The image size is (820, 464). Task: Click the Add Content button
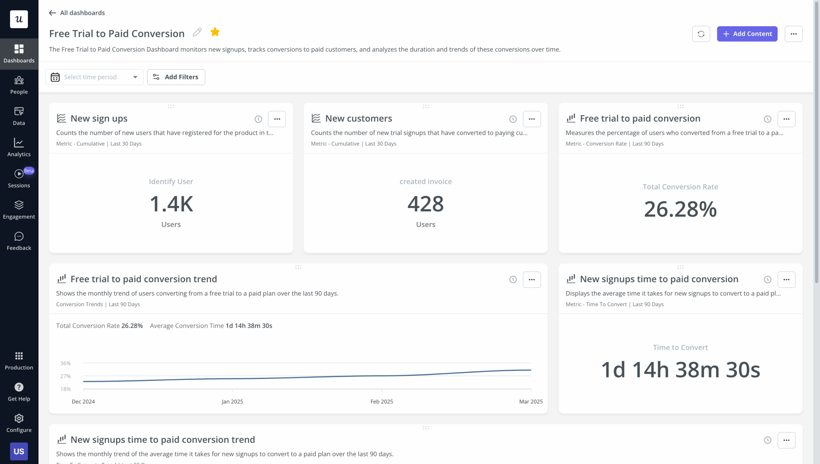pyautogui.click(x=747, y=34)
